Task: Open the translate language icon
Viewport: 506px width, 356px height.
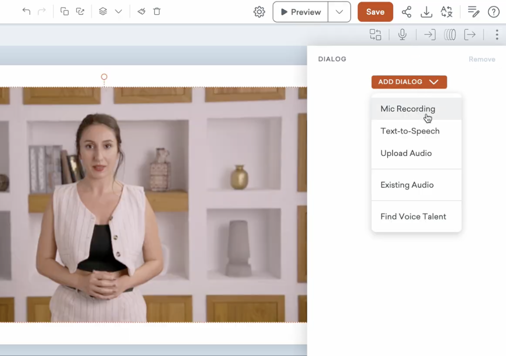Action: (x=446, y=12)
